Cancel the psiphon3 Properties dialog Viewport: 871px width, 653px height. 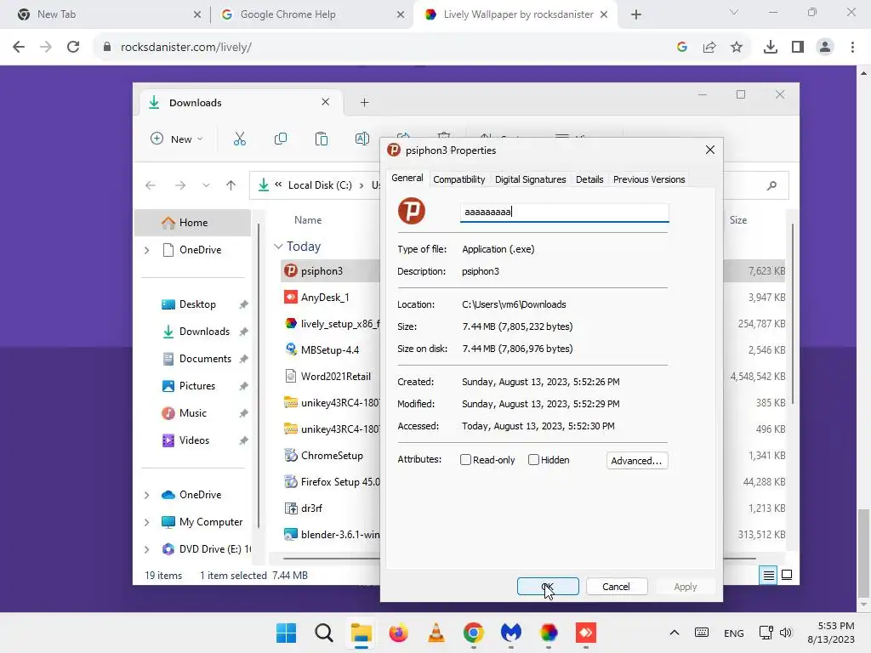click(x=617, y=587)
